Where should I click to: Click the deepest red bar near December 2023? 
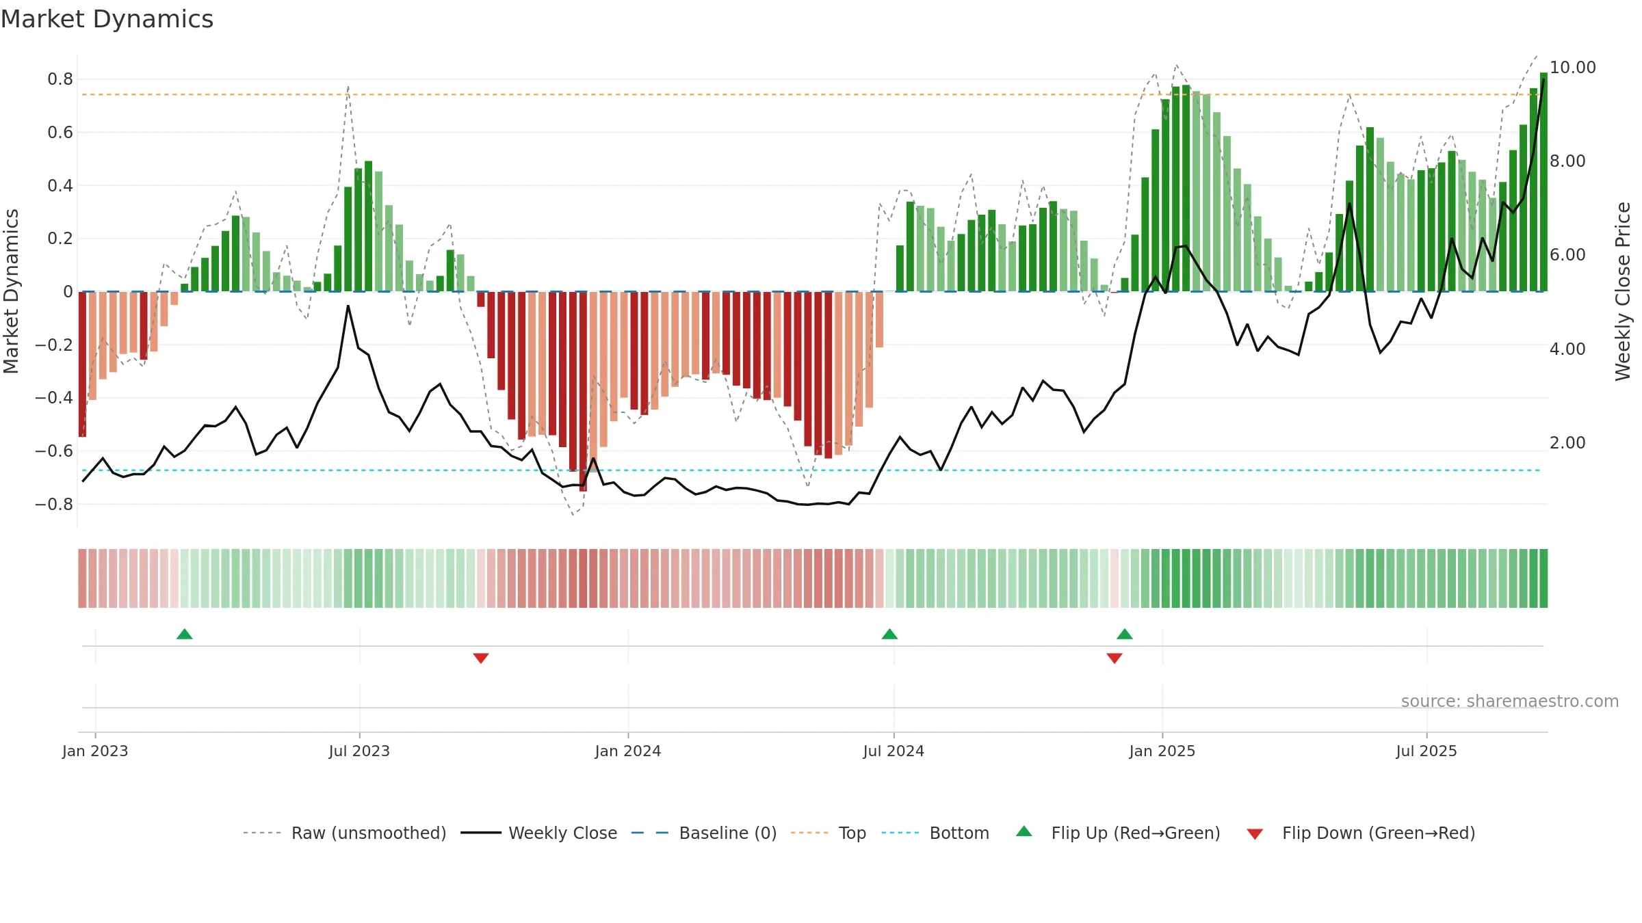coord(583,391)
